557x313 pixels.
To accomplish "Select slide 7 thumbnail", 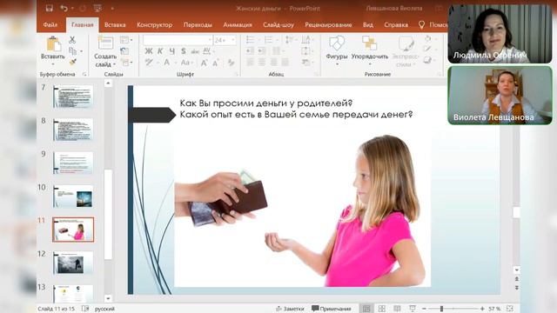I will [x=73, y=97].
